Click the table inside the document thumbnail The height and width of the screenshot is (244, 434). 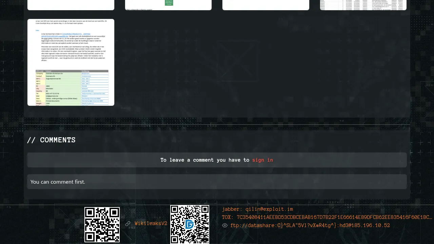[x=72, y=88]
